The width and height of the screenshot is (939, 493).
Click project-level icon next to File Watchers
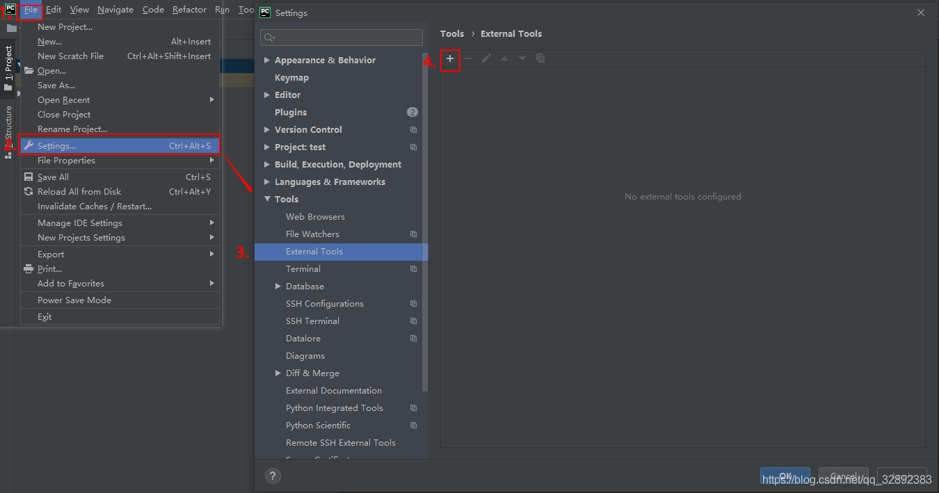click(x=413, y=234)
